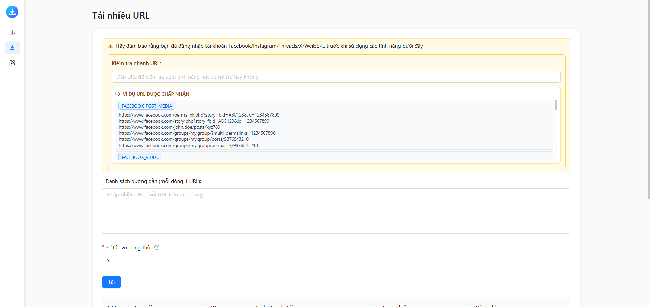The width and height of the screenshot is (650, 307).
Task: Click the FACEBOOK_VIDEO tag
Action: click(x=140, y=157)
